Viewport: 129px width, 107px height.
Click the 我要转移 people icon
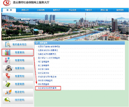(x=7, y=60)
